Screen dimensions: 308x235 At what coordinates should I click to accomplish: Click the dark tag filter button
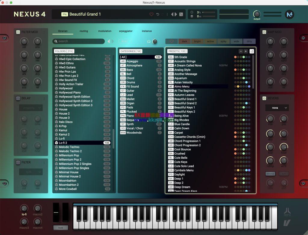pyautogui.click(x=184, y=41)
